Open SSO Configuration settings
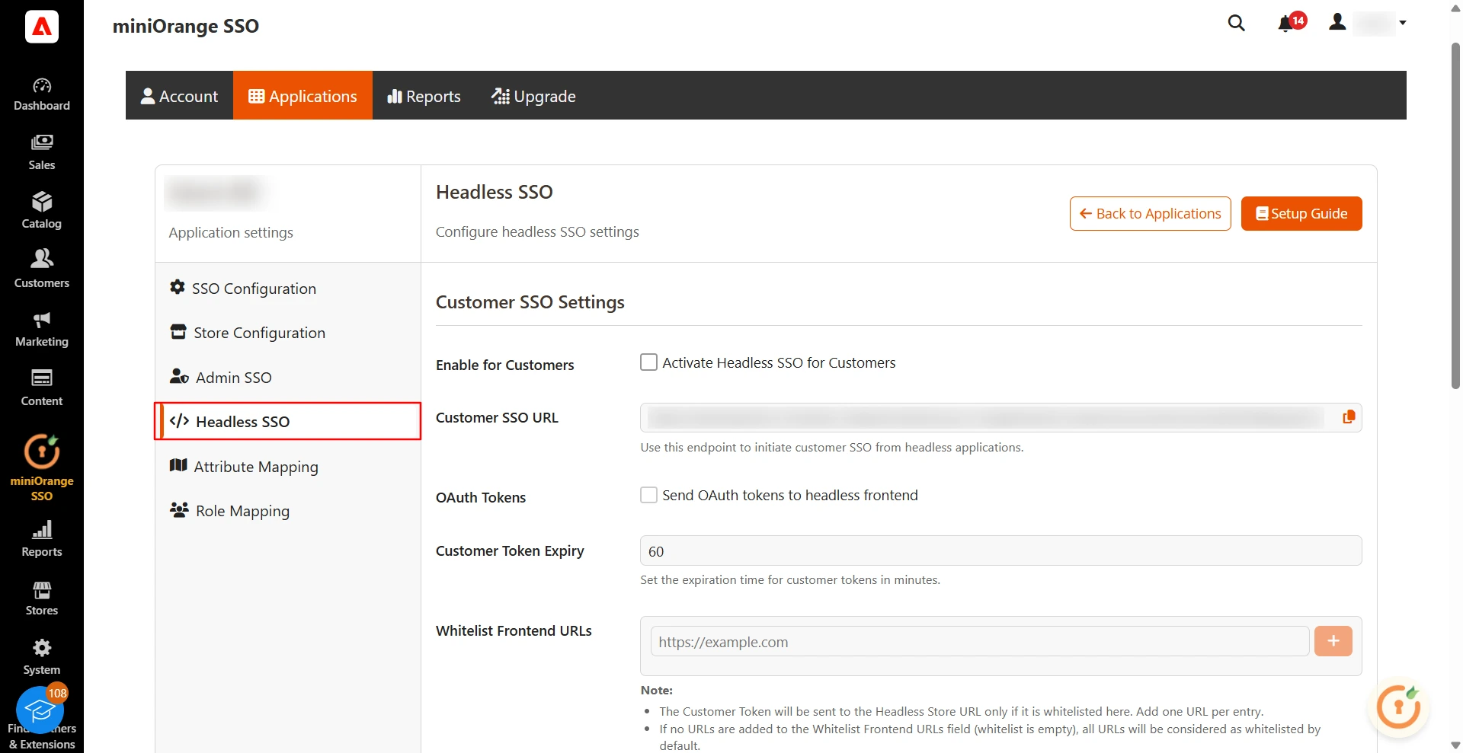The height and width of the screenshot is (753, 1463). click(x=288, y=289)
